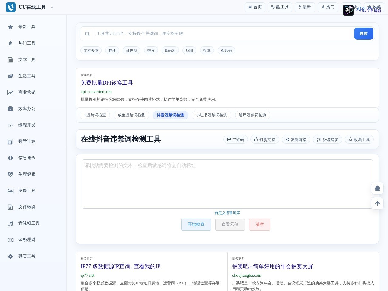Show the 二维码 QR code
Viewport: 388px width, 291px height.
[x=236, y=139]
